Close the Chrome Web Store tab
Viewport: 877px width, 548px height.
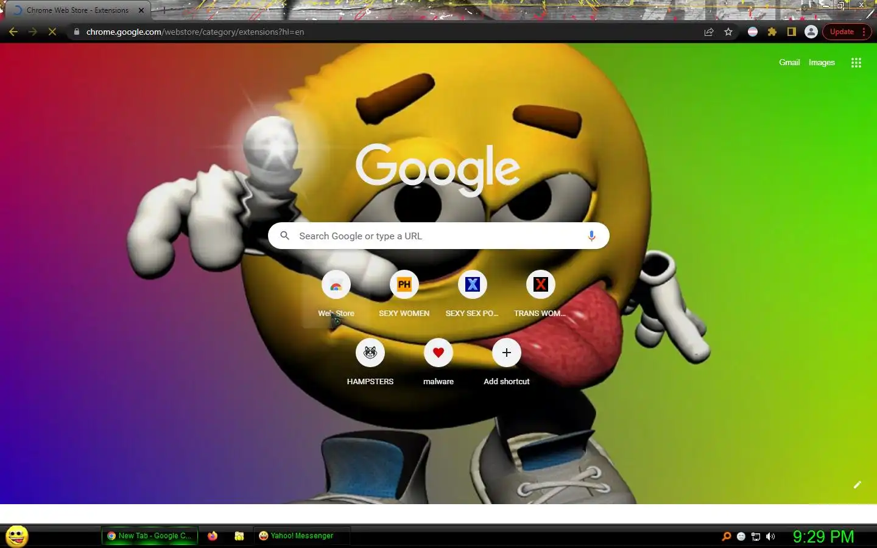[141, 10]
